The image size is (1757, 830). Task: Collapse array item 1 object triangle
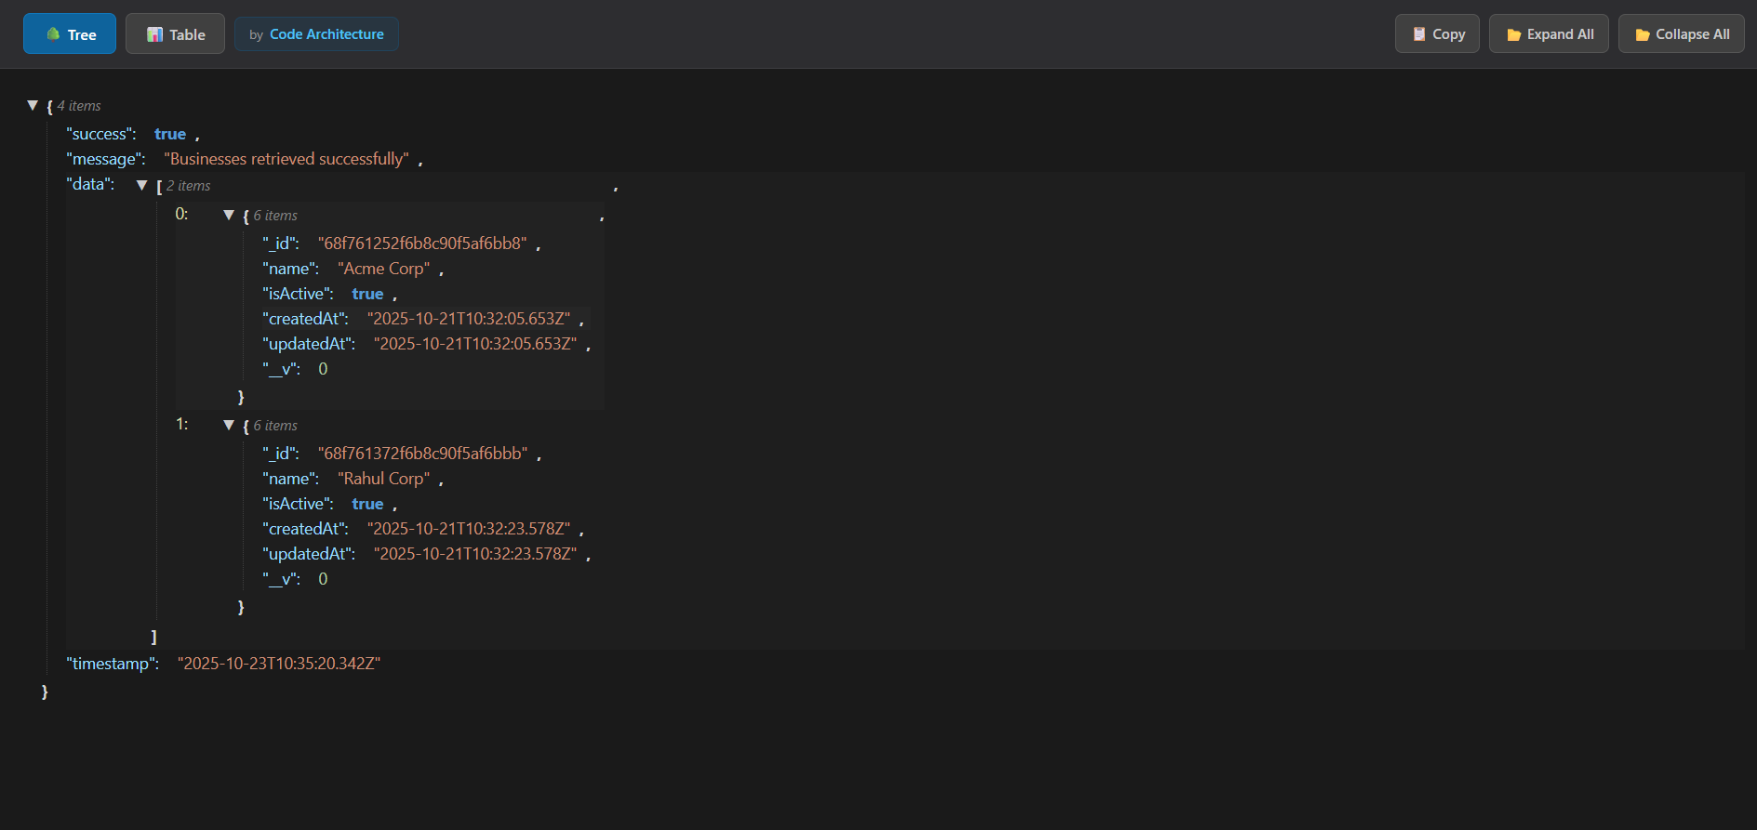coord(229,425)
